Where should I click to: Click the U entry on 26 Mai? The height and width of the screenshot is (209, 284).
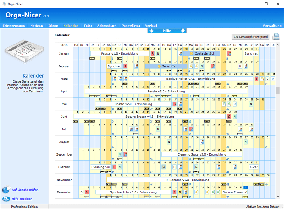tap(235, 104)
